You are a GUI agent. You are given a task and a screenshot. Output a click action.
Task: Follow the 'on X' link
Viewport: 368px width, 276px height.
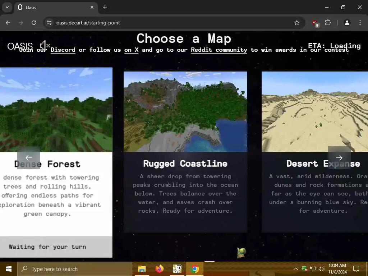tap(132, 50)
